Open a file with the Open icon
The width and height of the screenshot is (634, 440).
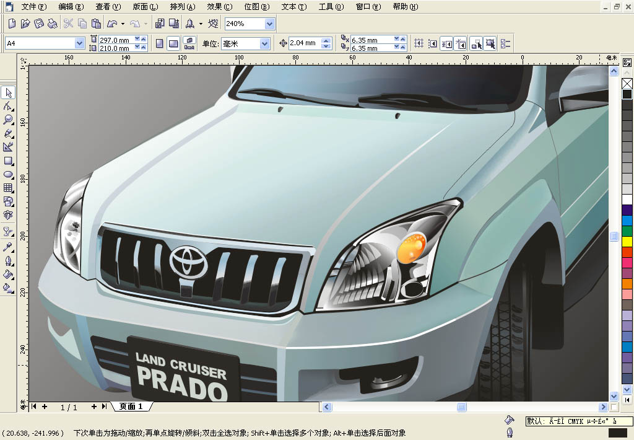pyautogui.click(x=25, y=24)
